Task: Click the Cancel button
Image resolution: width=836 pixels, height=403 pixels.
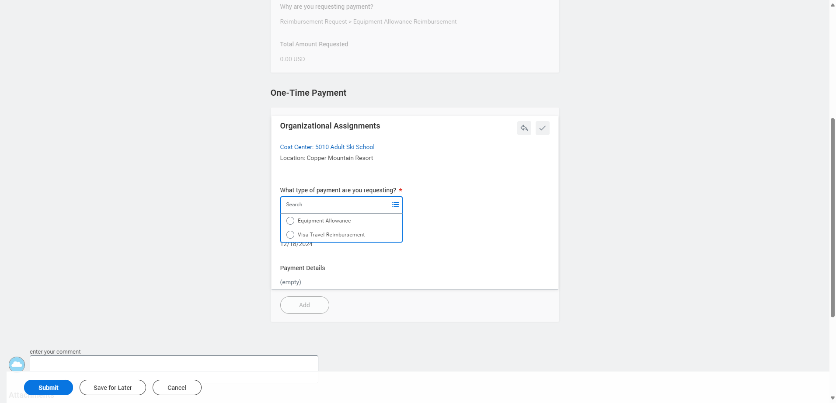Action: click(177, 388)
